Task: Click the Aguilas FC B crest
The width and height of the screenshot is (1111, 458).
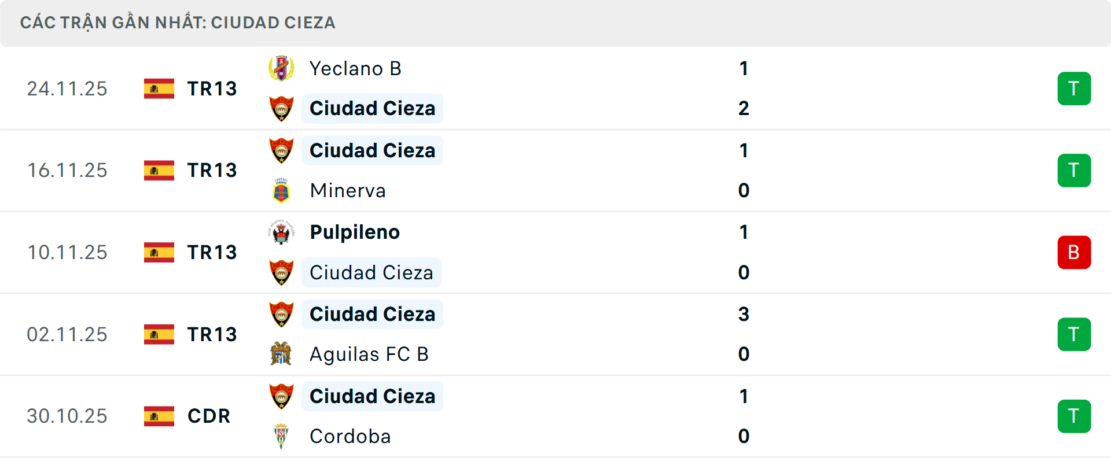Action: point(281,354)
